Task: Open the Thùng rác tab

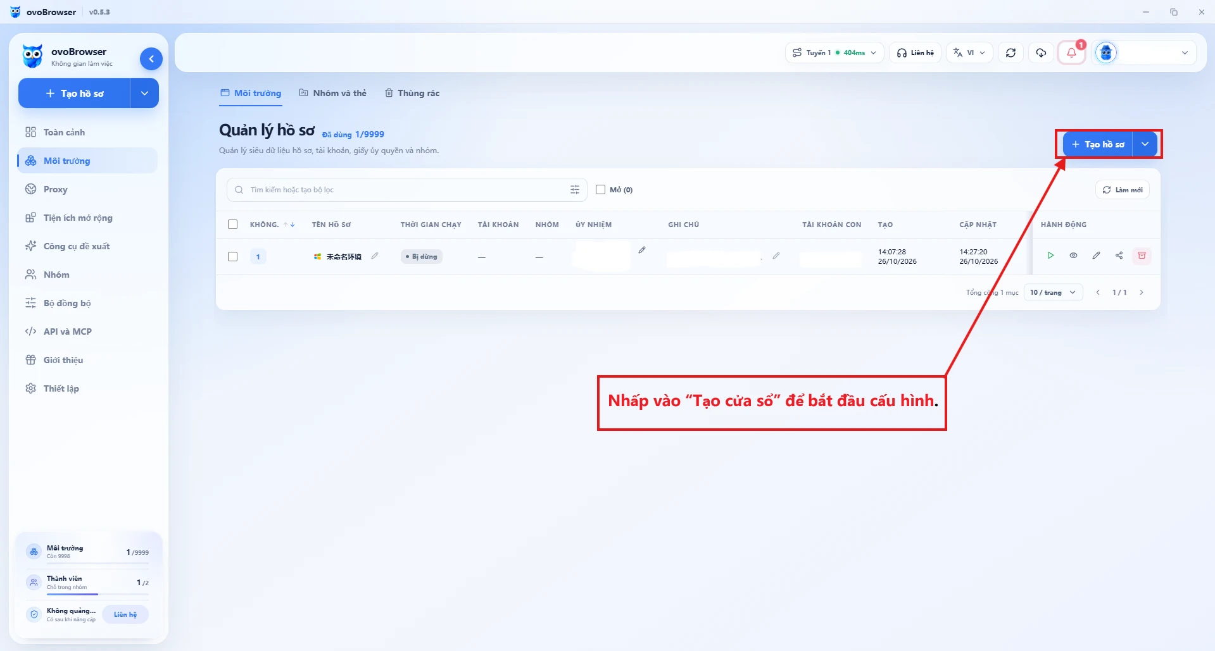Action: pos(412,93)
